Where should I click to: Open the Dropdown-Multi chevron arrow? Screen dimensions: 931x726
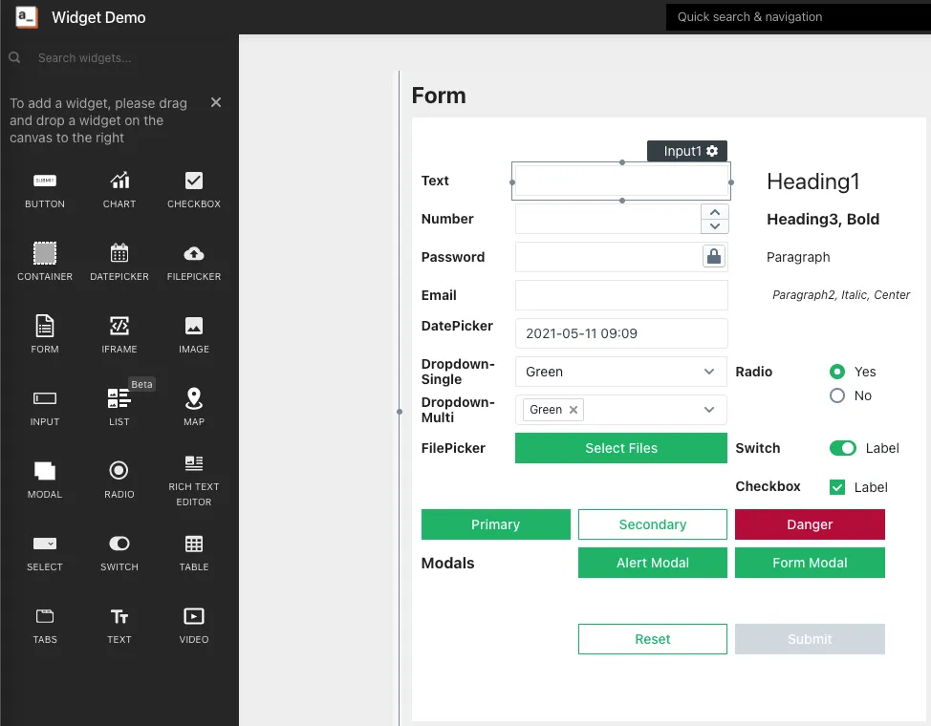[709, 410]
